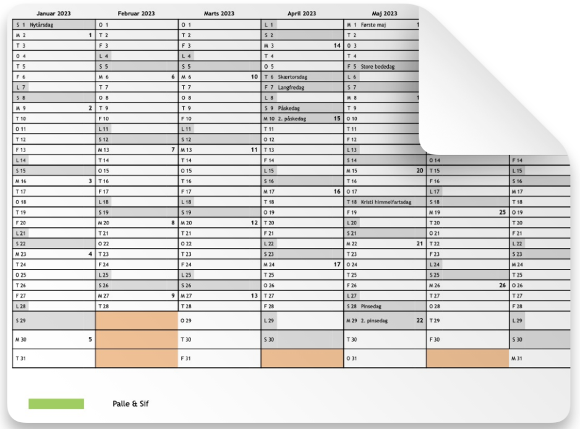580x429 pixels.
Task: Click the 'M 31' cell in last column
Action: [540, 359]
